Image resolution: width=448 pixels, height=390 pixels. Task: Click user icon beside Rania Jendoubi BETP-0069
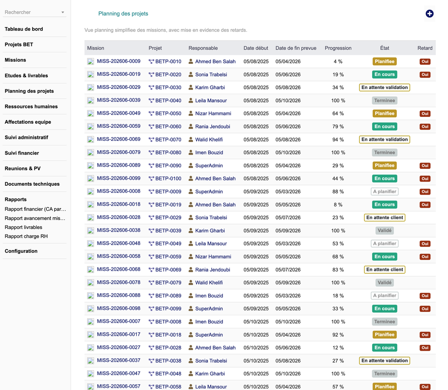[191, 269]
